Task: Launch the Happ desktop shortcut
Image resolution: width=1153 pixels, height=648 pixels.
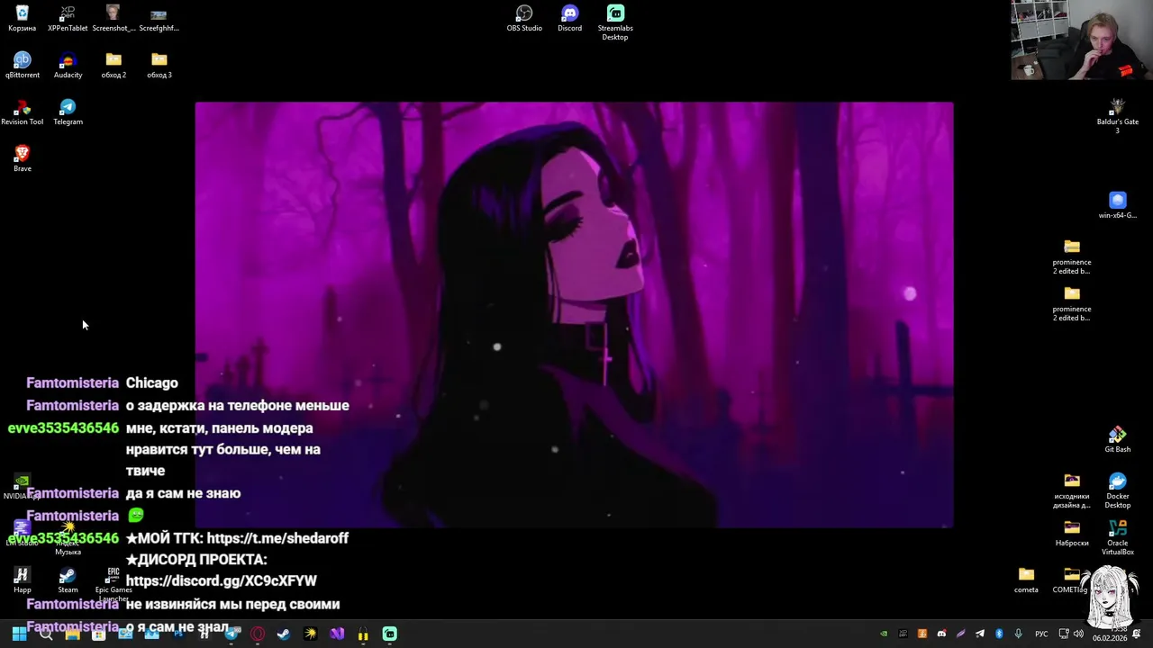Action: point(22,580)
